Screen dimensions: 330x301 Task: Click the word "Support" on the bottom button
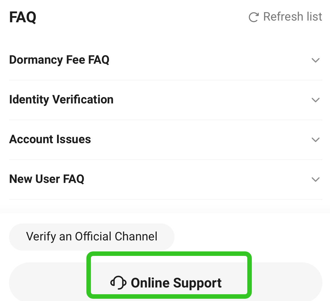pyautogui.click(x=197, y=283)
